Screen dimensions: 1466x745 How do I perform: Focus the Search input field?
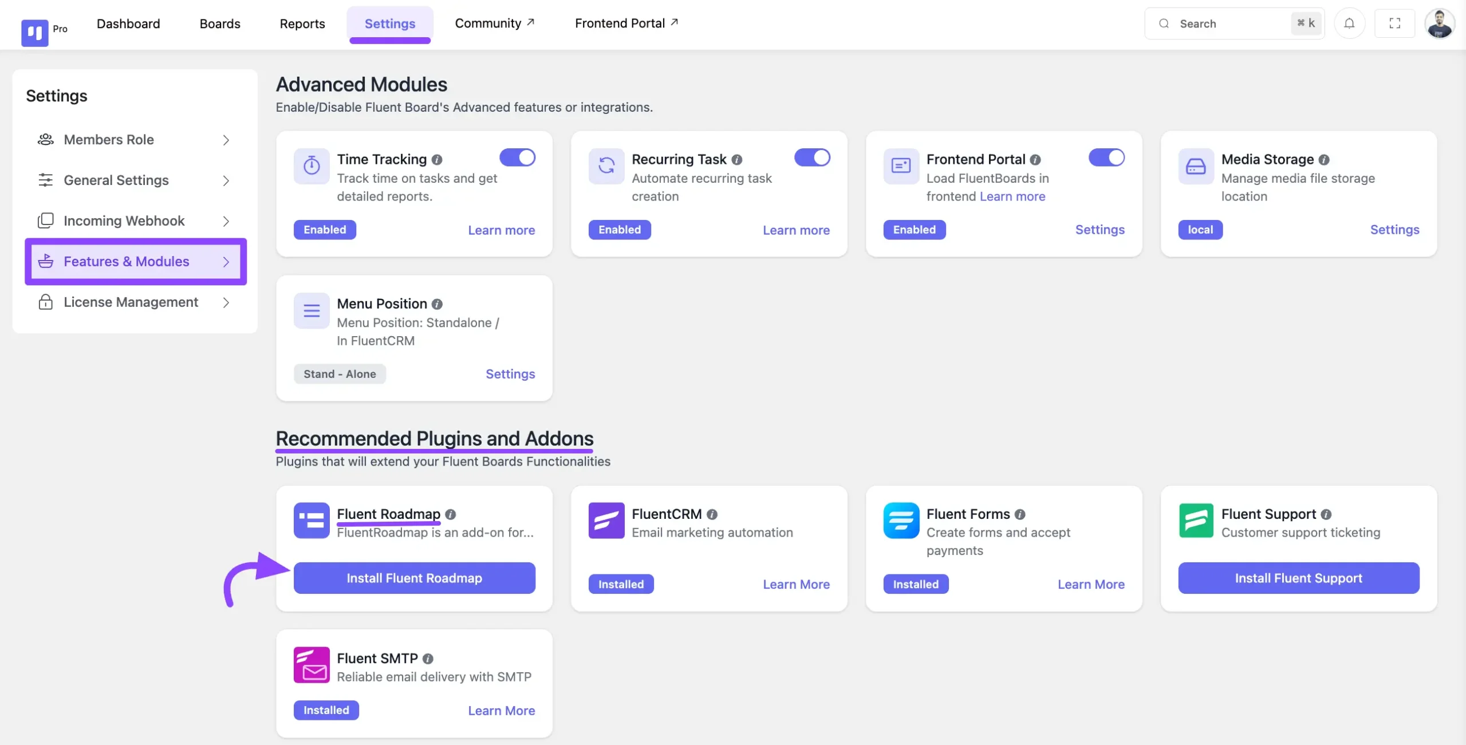[x=1235, y=23]
